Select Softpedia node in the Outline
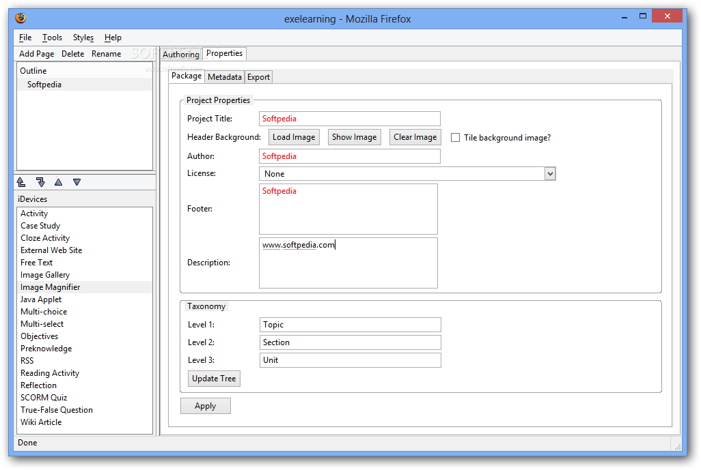 (85, 85)
